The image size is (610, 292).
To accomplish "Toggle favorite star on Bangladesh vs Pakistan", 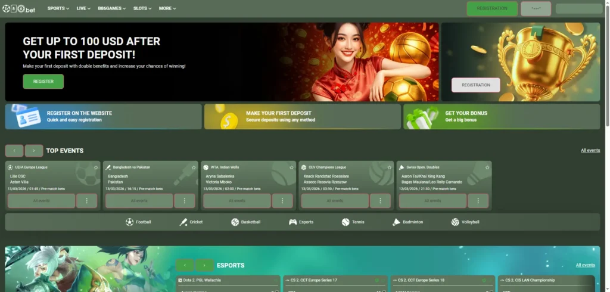I will (x=194, y=167).
